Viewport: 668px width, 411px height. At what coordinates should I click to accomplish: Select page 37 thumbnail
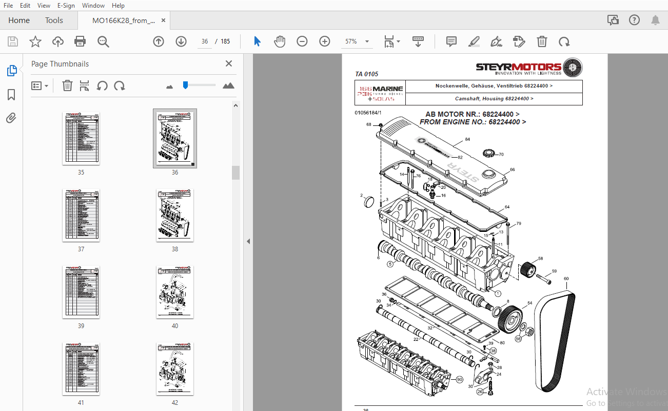(x=81, y=215)
